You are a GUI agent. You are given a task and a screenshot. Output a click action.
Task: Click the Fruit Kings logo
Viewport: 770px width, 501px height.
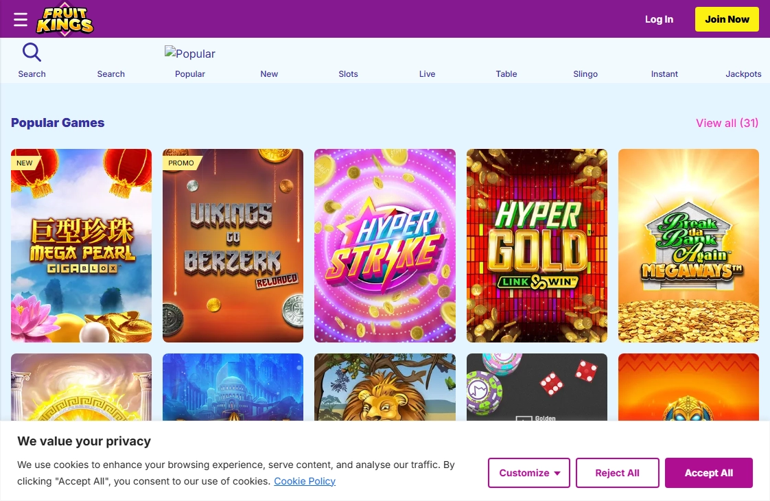pos(65,20)
